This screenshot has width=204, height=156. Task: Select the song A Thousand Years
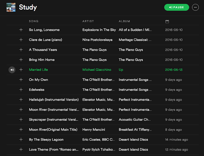pos(43,50)
